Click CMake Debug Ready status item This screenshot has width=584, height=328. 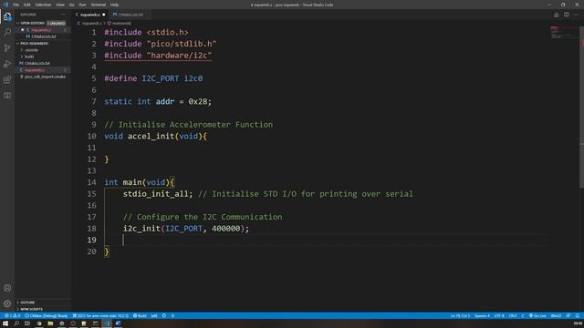click(47, 316)
